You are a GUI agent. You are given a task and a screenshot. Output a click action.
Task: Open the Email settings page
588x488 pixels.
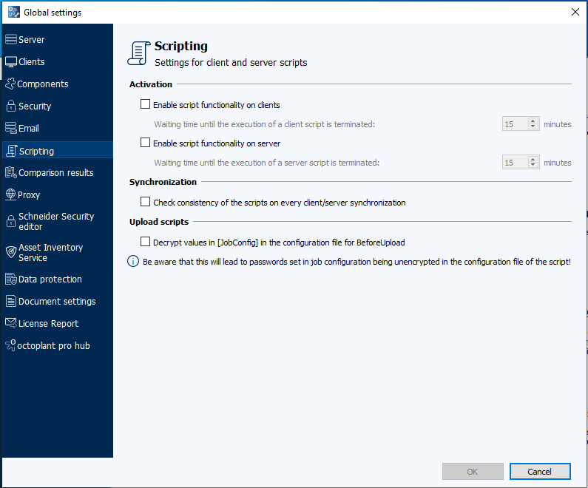pos(58,128)
